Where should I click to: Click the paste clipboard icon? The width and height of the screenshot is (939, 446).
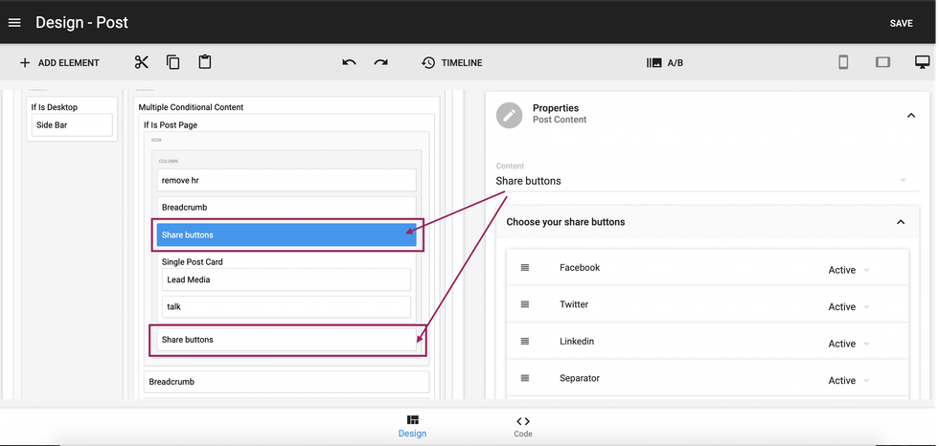coord(205,62)
